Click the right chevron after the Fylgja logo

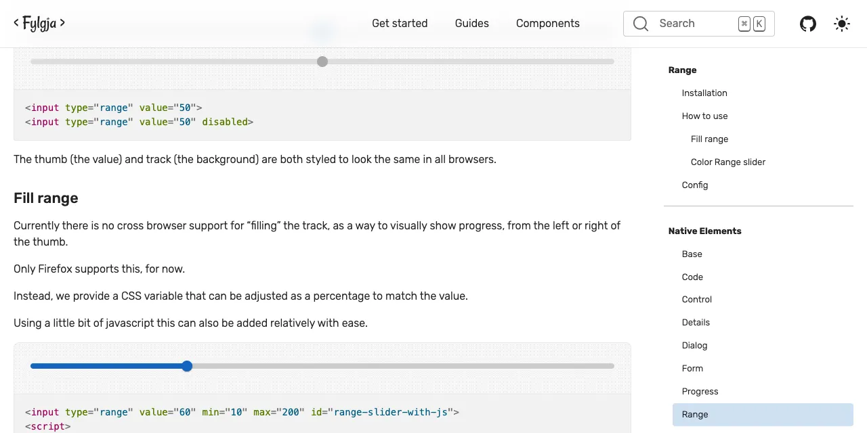pos(62,22)
